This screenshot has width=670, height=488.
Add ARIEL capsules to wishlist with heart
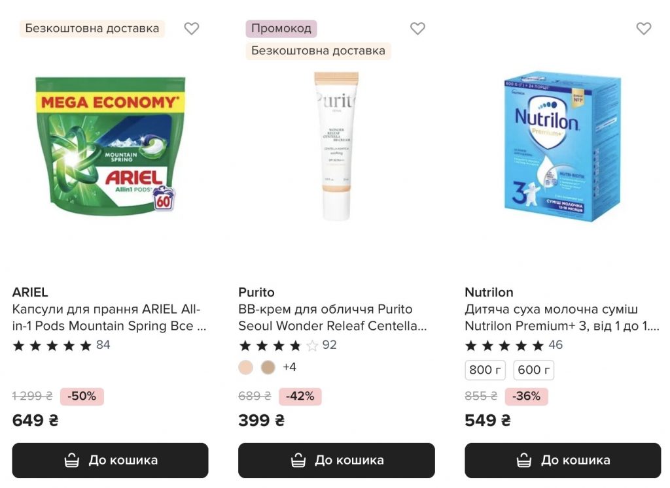(x=191, y=29)
